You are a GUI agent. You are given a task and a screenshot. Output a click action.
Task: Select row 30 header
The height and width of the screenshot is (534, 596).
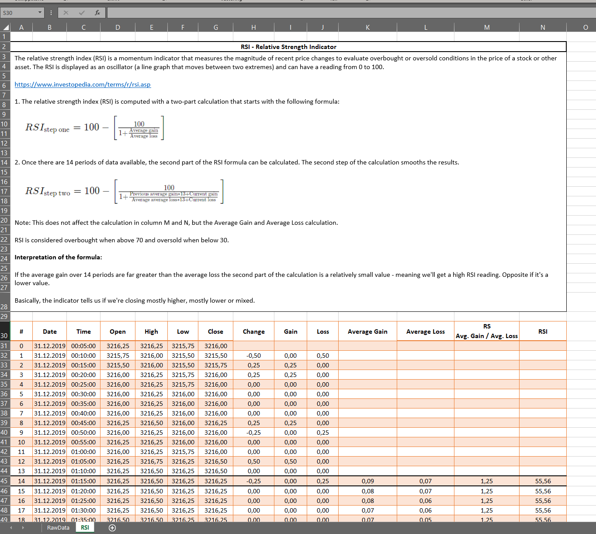click(x=5, y=331)
